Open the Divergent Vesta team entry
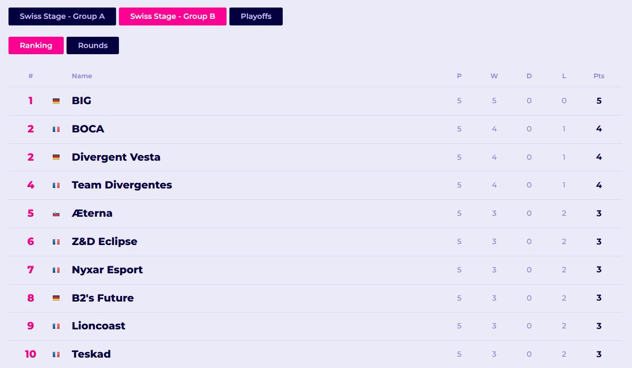The width and height of the screenshot is (632, 368). [116, 157]
